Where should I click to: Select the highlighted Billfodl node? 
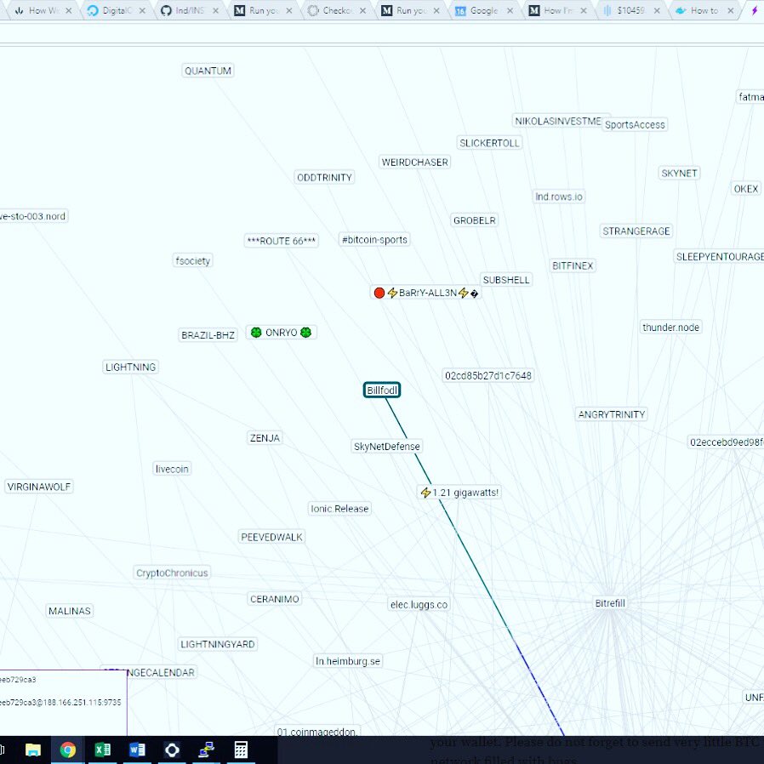(x=382, y=391)
